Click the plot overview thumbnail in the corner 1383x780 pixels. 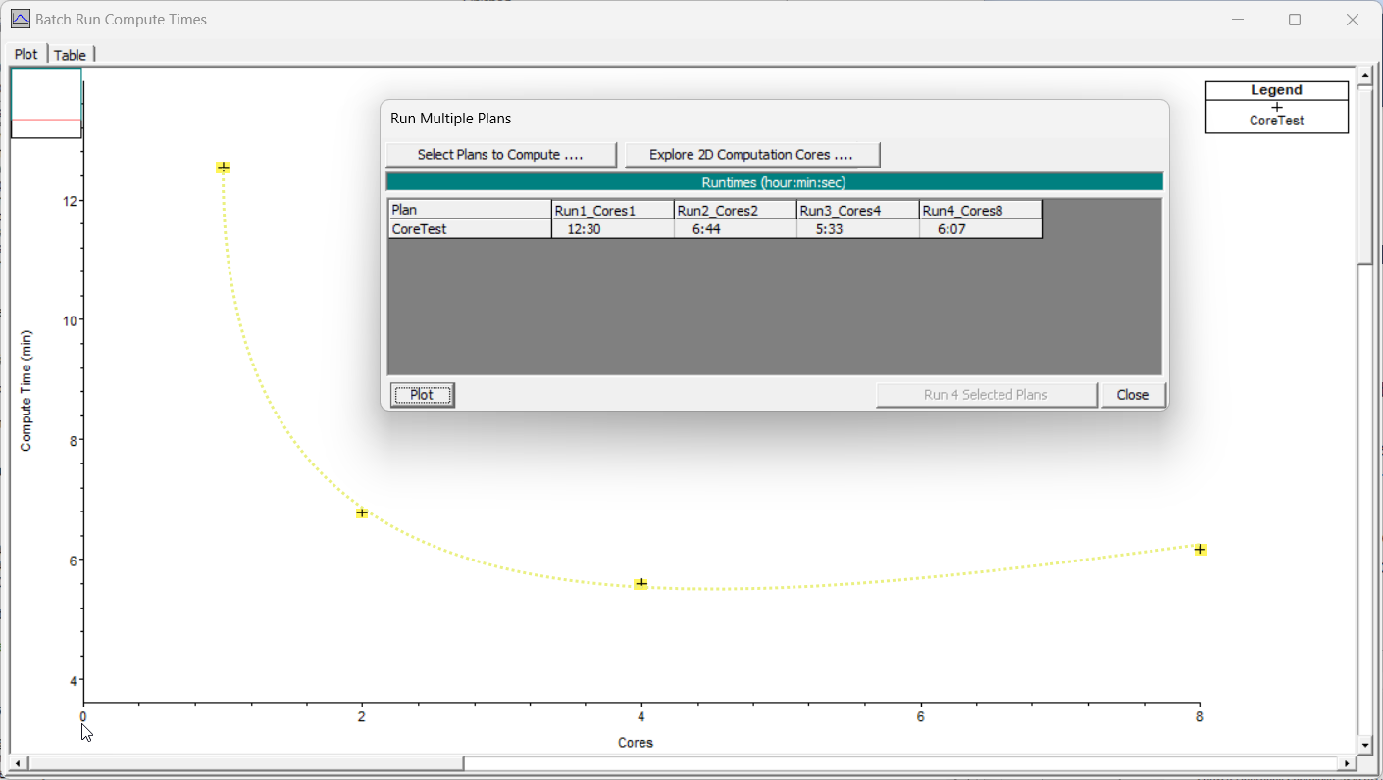coord(46,103)
